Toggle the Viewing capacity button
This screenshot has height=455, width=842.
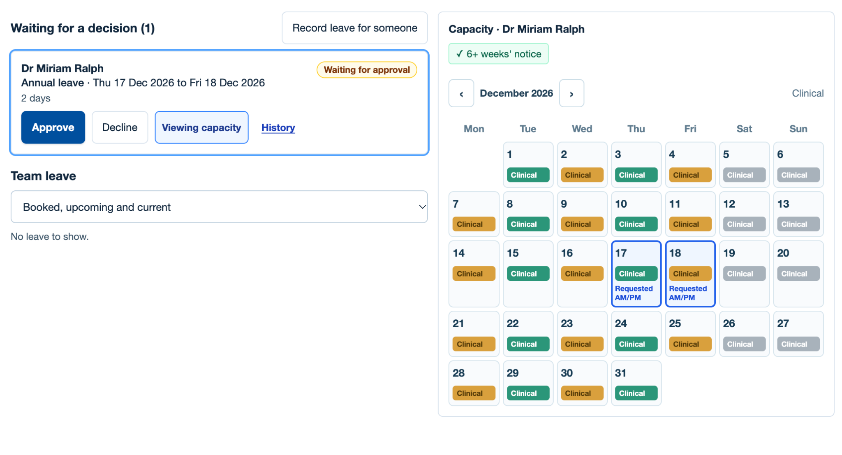(201, 127)
